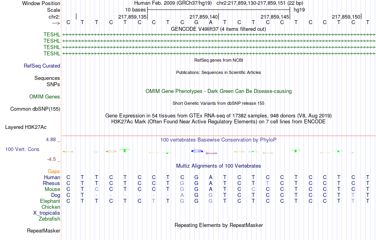Open the RefSeq Curated track label
Image resolution: width=376 pixels, height=240 pixels.
(x=42, y=66)
